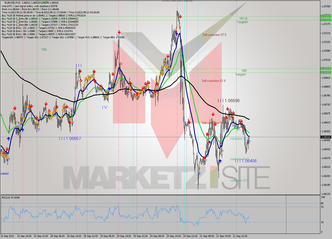Click the green 'correction 87.5' label
This screenshot has height=239, width=332.
click(x=239, y=181)
